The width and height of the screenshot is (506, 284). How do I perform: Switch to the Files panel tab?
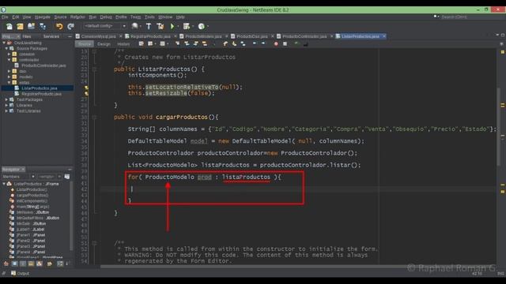pyautogui.click(x=27, y=36)
